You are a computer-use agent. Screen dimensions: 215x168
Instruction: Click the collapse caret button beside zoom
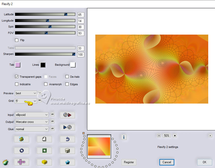(x=210, y=136)
